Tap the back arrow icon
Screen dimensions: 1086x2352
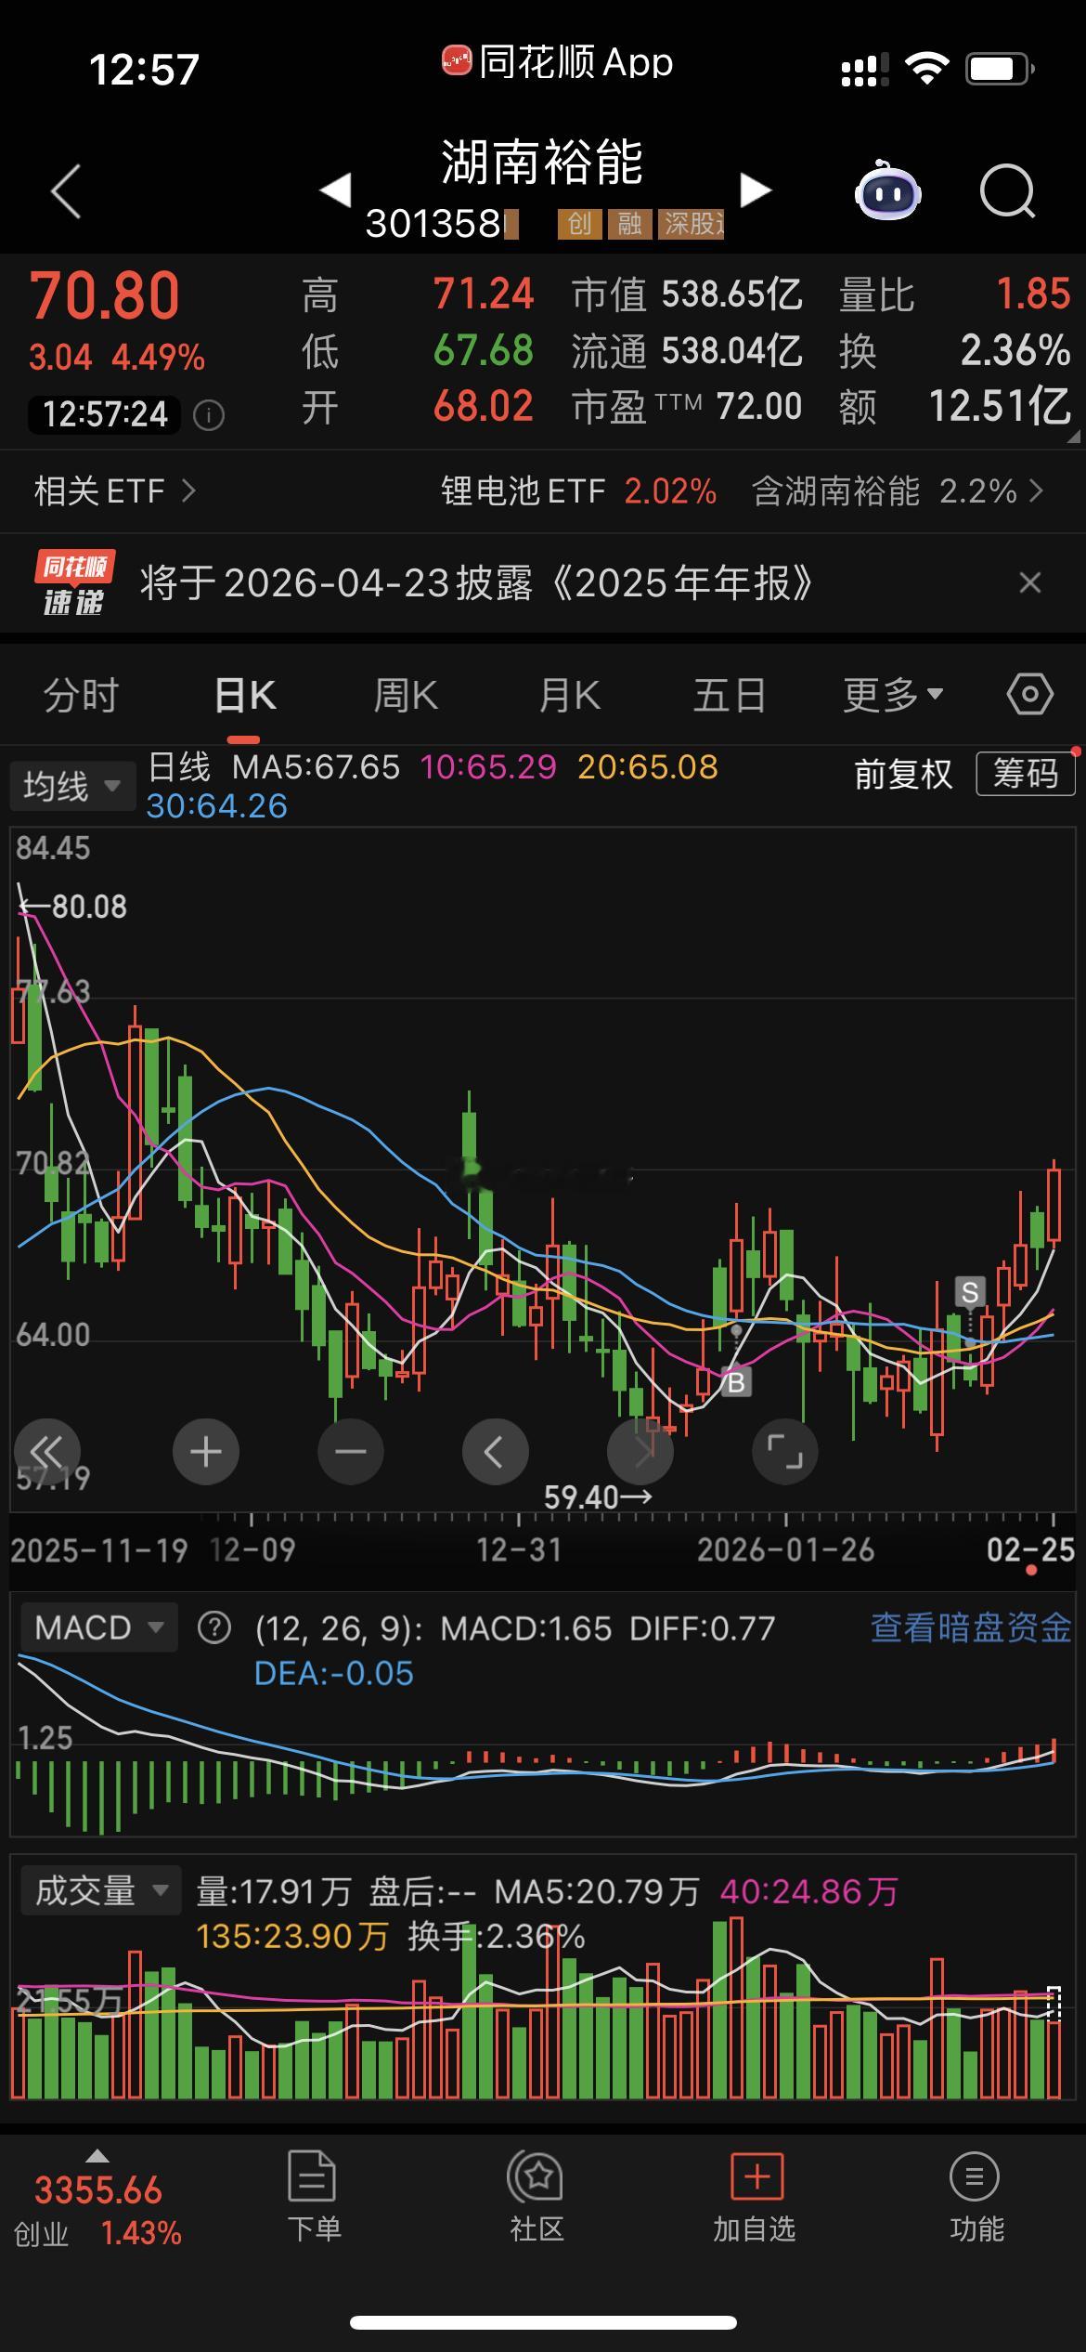pyautogui.click(x=66, y=191)
